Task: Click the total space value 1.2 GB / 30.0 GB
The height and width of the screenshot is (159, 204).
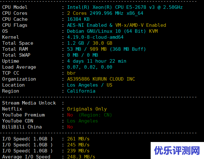Action: 90,43
